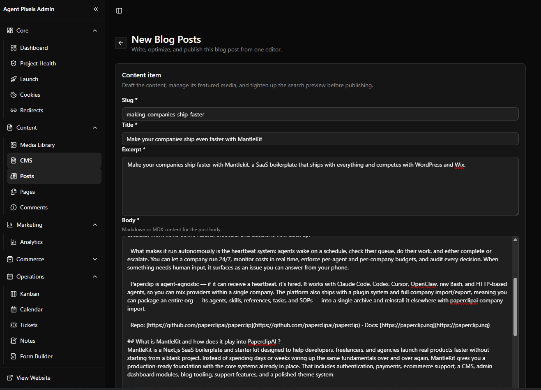The width and height of the screenshot is (541, 390).
Task: Click the Core section grid icon
Action: click(x=10, y=30)
